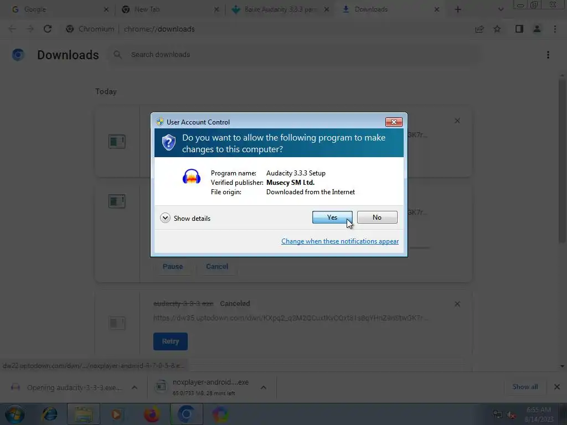The width and height of the screenshot is (567, 425).
Task: Click the uptodown.com download URL link
Action: [x=290, y=318]
